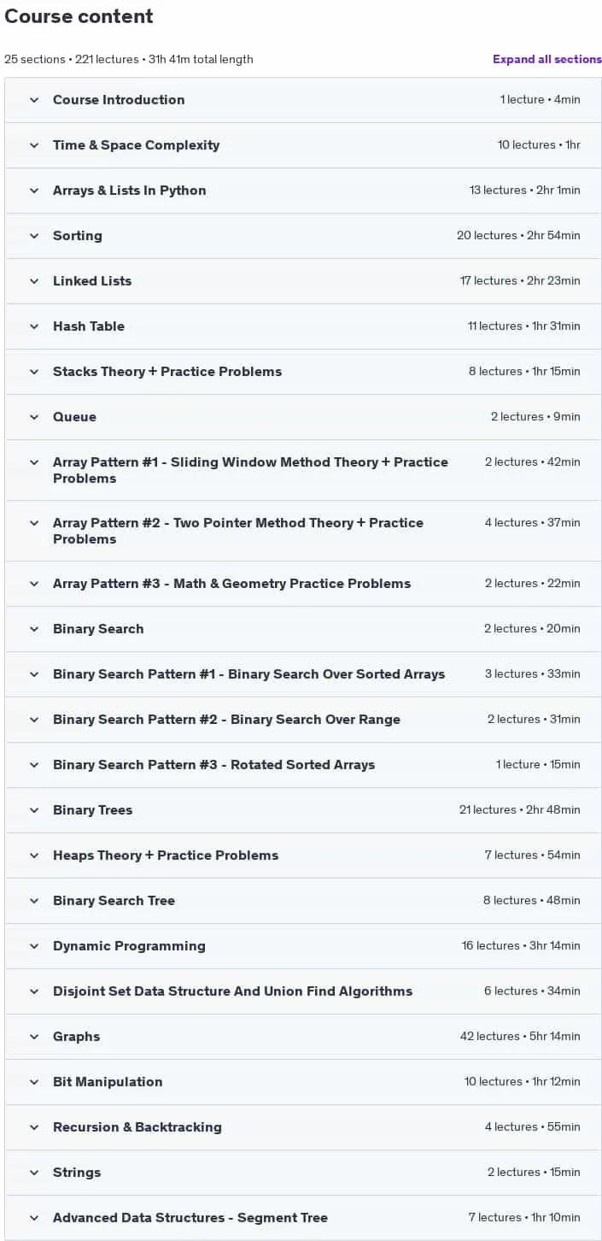Click chevron beside Time & Space Complexity
Screen dimensions: 602x1241
[x=34, y=145]
